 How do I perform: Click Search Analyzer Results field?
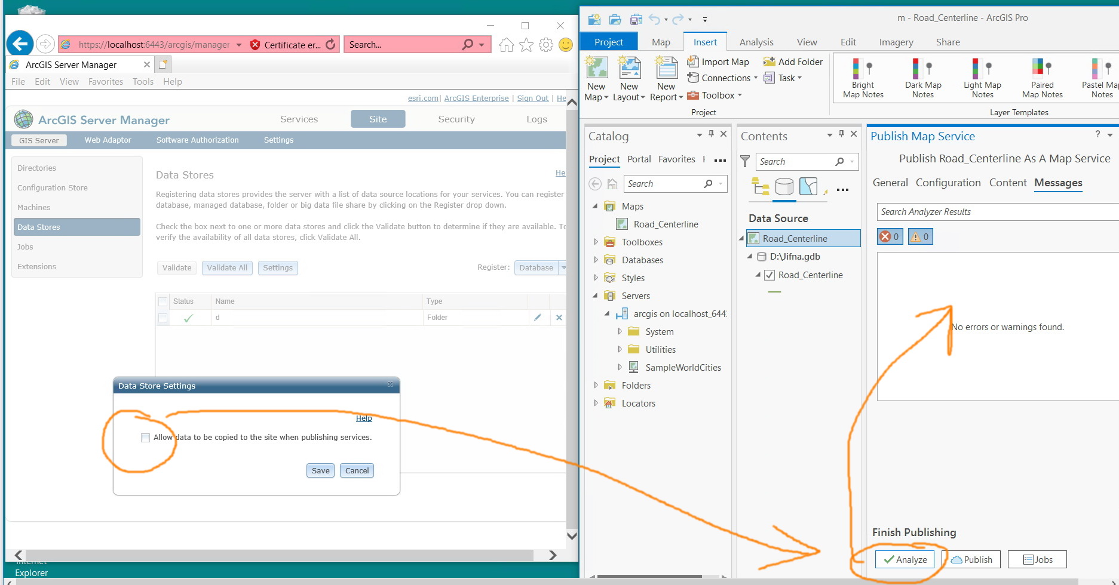point(998,212)
